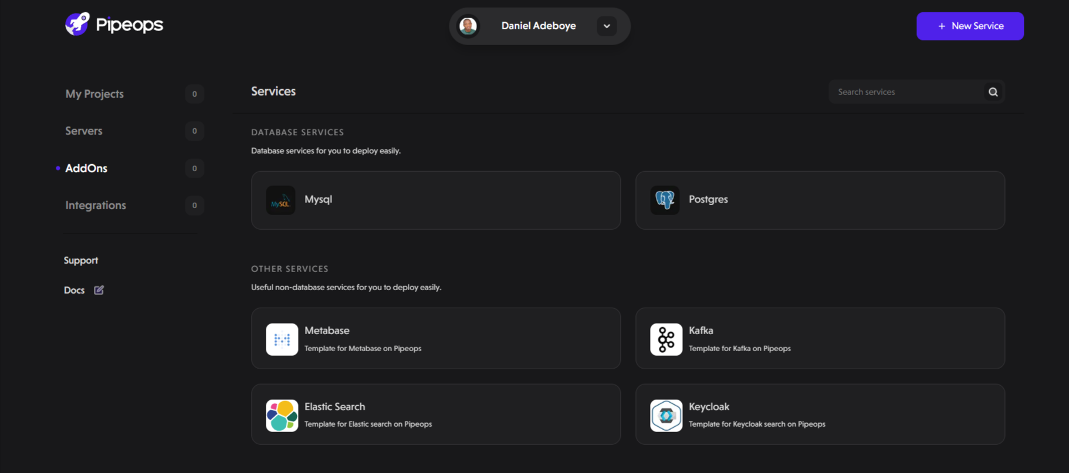Image resolution: width=1069 pixels, height=473 pixels.
Task: Click the plus icon in New Service
Action: (942, 26)
